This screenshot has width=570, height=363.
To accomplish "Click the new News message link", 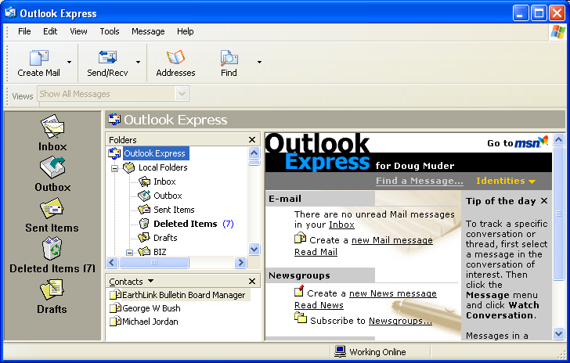I will 393,293.
